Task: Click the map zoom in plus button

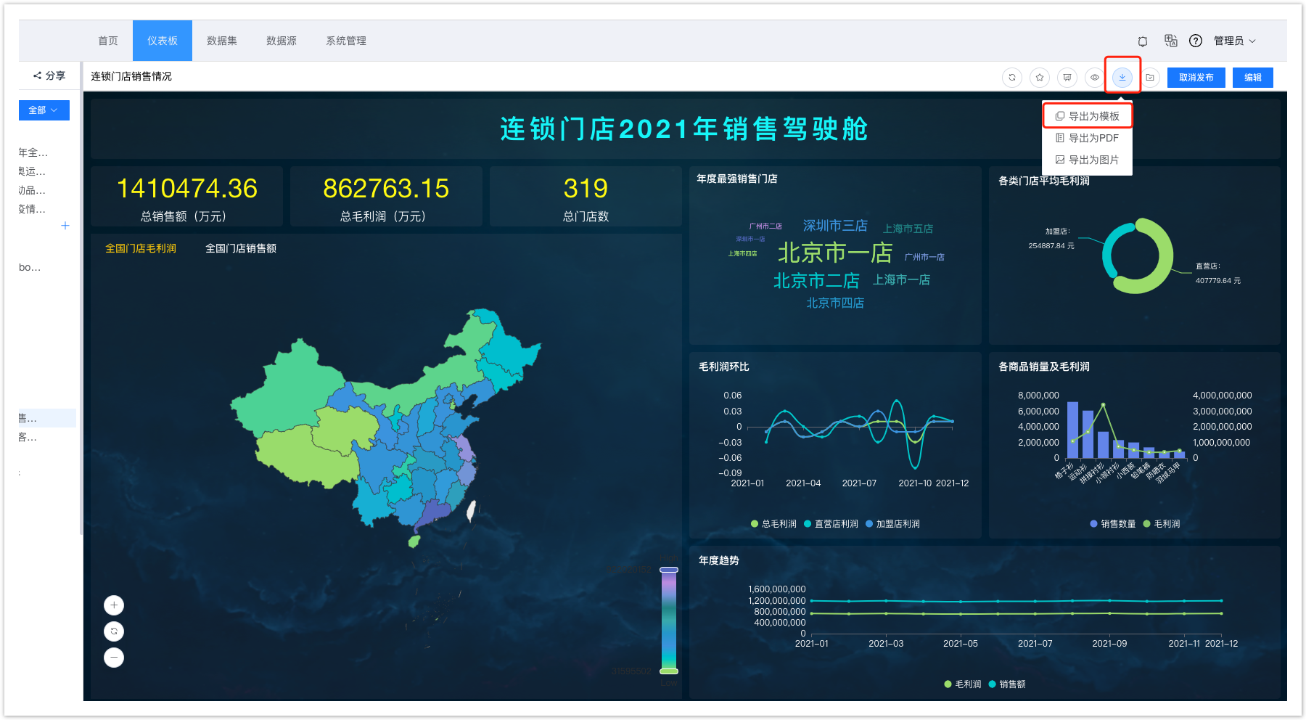Action: 114,605
